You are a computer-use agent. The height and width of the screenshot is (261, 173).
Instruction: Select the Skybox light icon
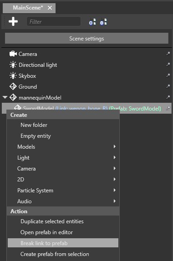click(13, 76)
